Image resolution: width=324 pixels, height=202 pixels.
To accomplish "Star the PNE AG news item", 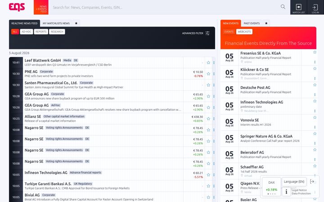I will click(x=208, y=74).
